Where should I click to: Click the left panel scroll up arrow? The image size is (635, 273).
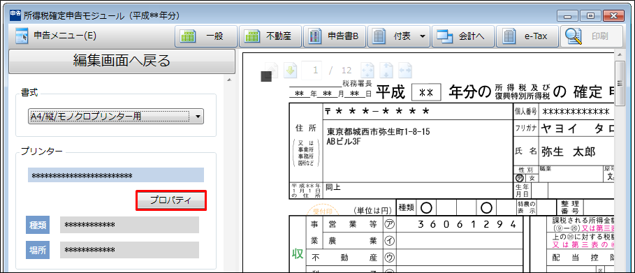tap(229, 80)
